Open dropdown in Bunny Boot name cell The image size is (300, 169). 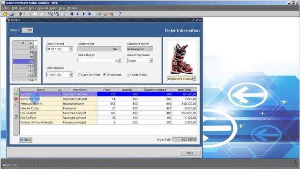click(x=60, y=94)
